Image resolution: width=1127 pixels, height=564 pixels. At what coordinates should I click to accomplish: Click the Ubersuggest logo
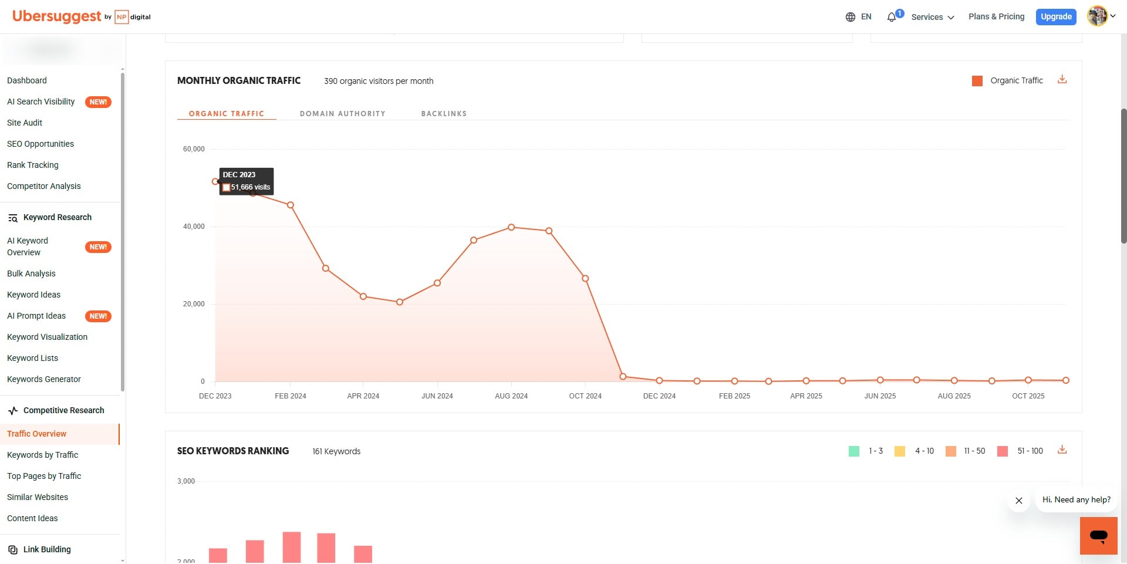[x=56, y=16]
